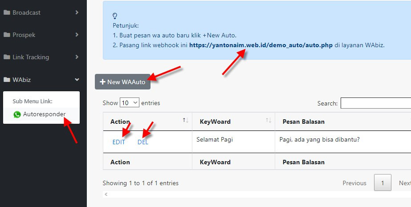Viewport: 411px width, 207px height.
Task: Open the Show entries dropdown
Action: 129,103
